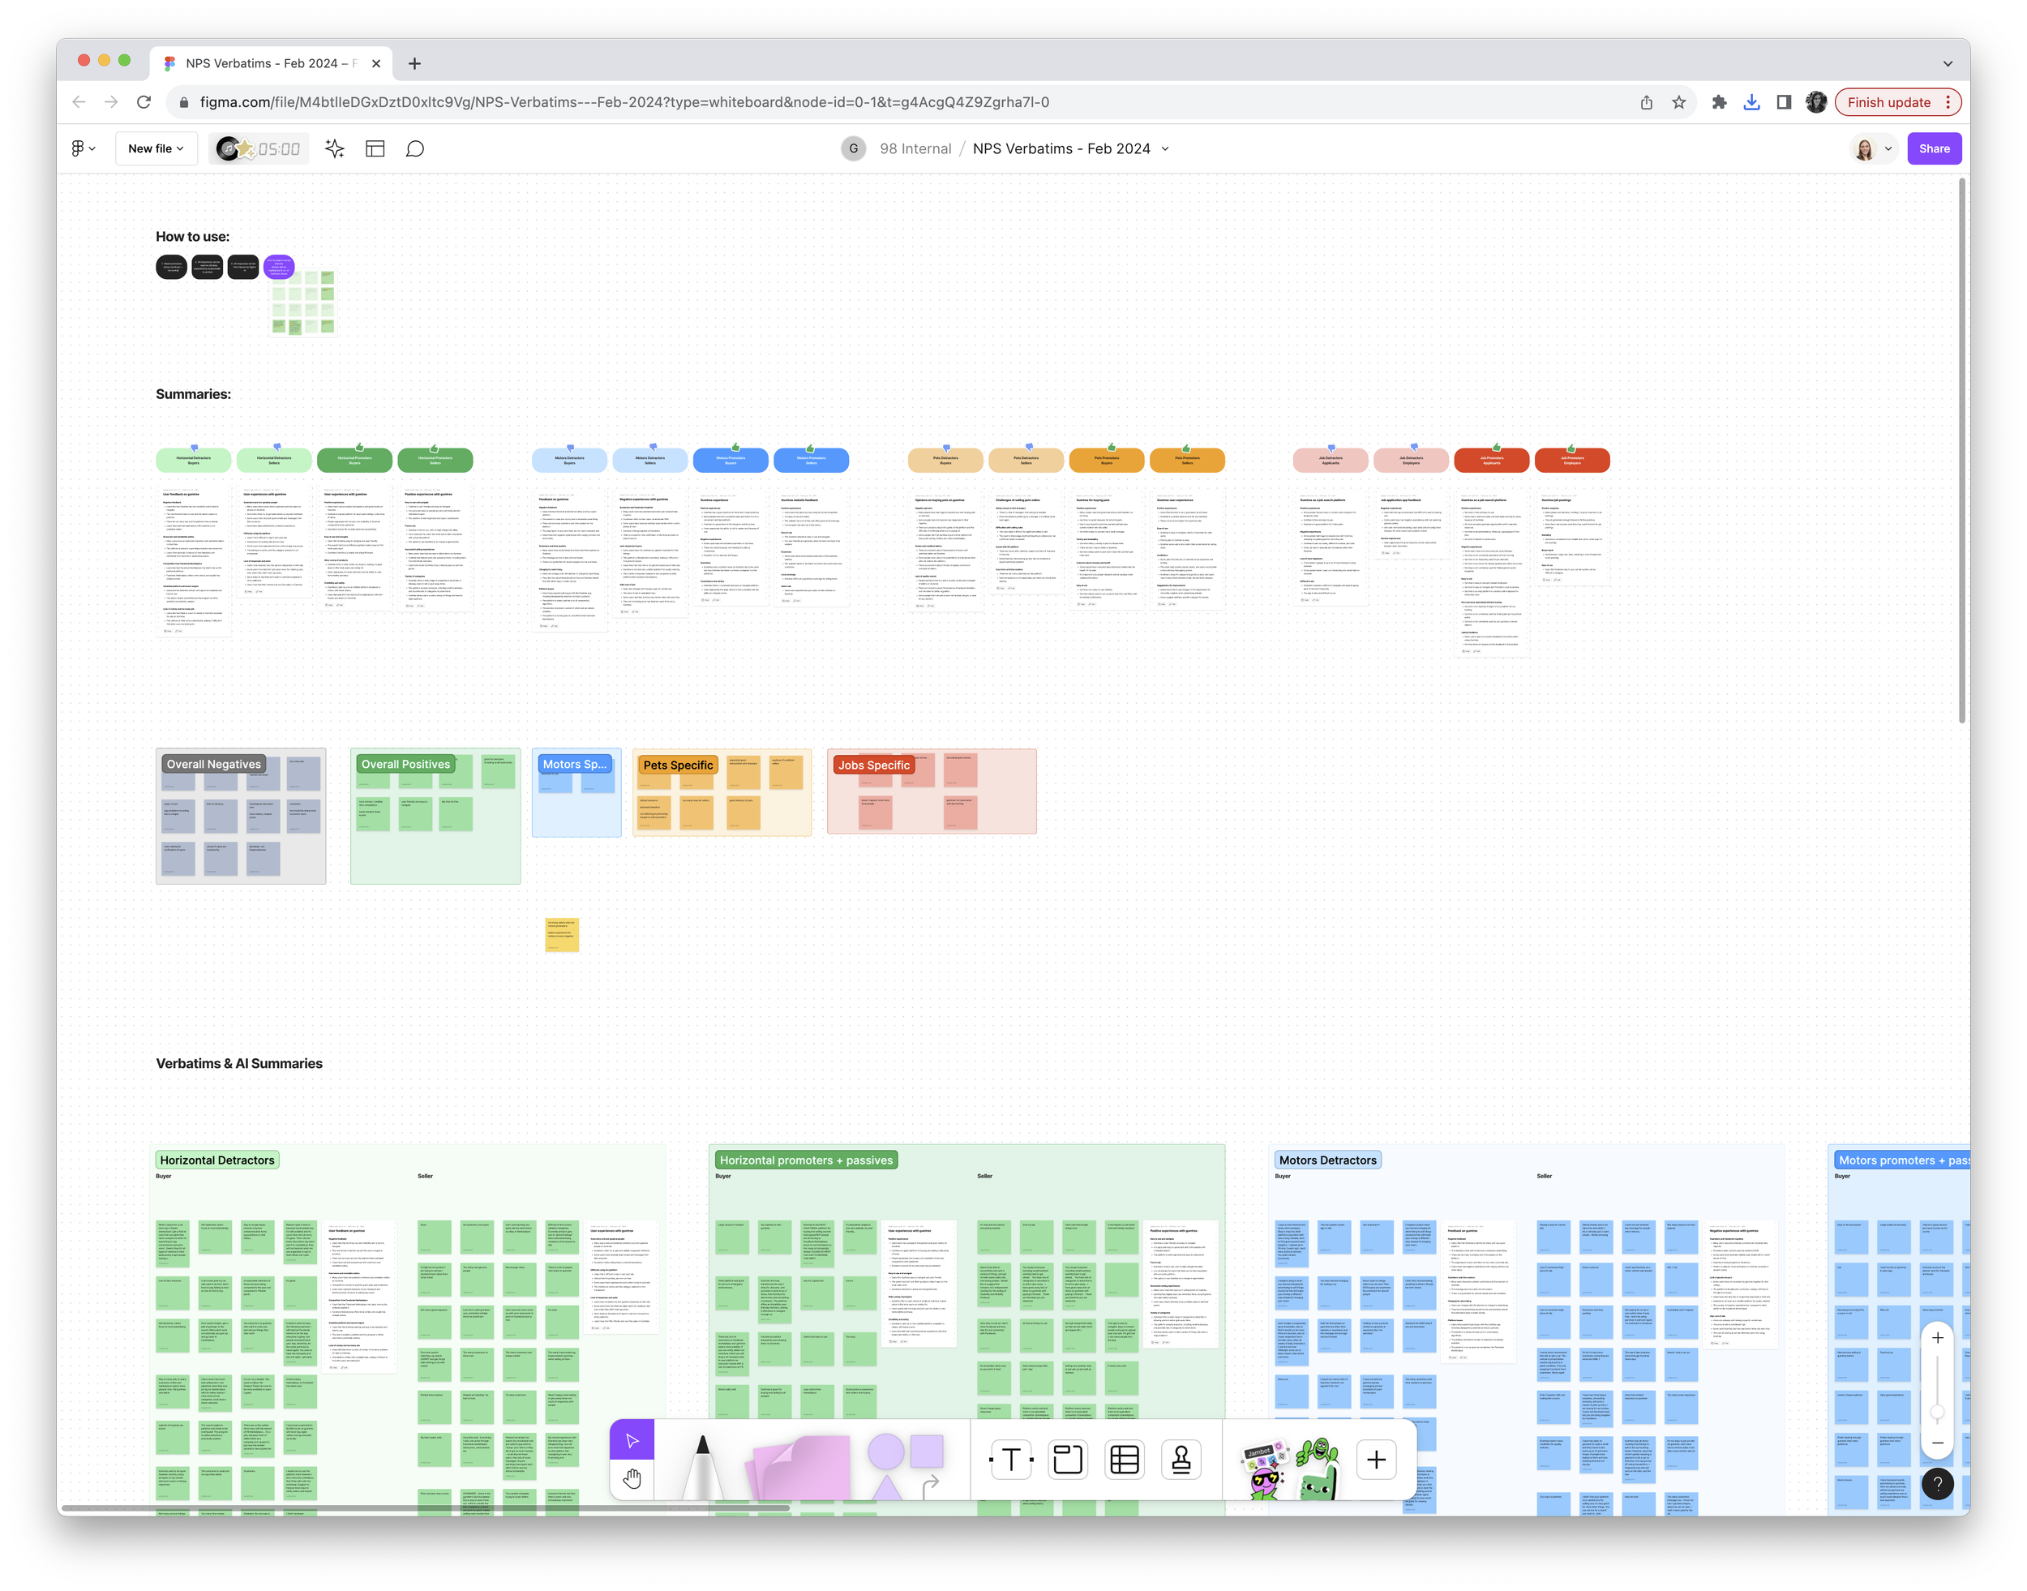Insert a table from toolbar
Screen dimensions: 2027x1591
(1125, 1460)
